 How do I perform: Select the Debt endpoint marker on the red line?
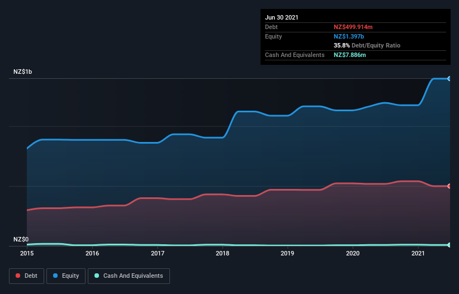(x=449, y=186)
